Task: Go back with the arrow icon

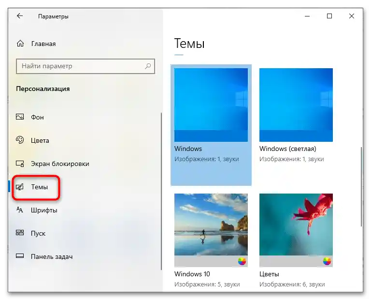Action: point(20,16)
